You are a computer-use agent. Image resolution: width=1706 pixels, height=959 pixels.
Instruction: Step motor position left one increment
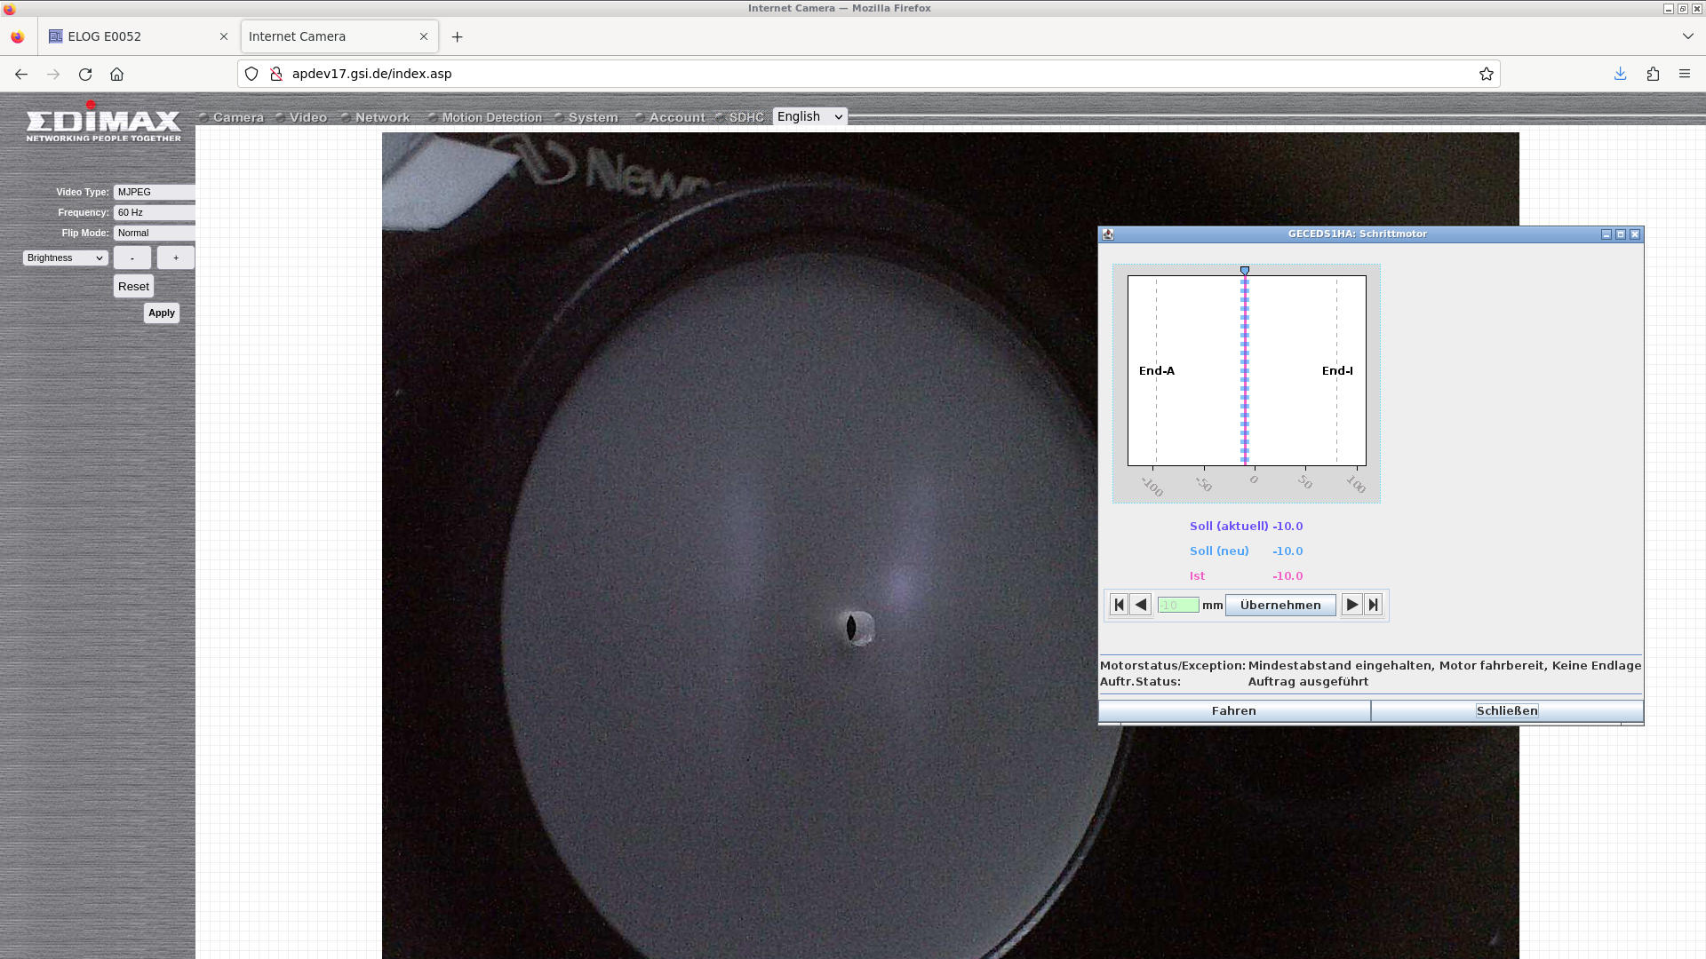pyautogui.click(x=1141, y=605)
